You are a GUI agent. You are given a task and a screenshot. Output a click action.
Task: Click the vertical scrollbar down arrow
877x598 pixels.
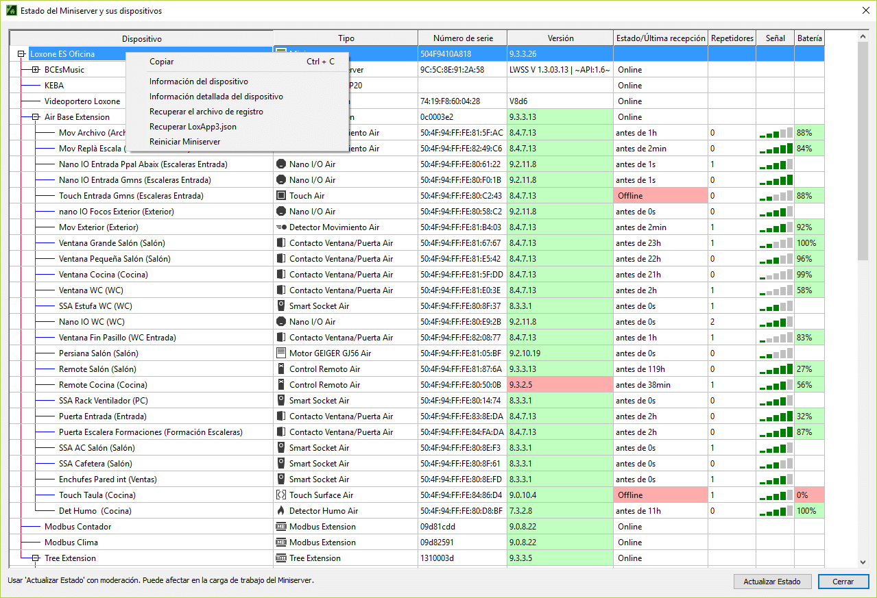coord(863,562)
